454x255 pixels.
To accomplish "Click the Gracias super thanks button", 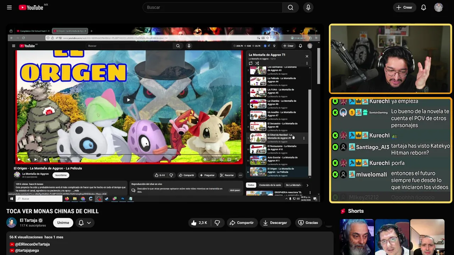I will (308, 223).
